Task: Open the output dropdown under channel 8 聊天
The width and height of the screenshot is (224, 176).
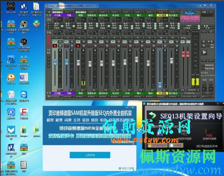Action: 139,96
